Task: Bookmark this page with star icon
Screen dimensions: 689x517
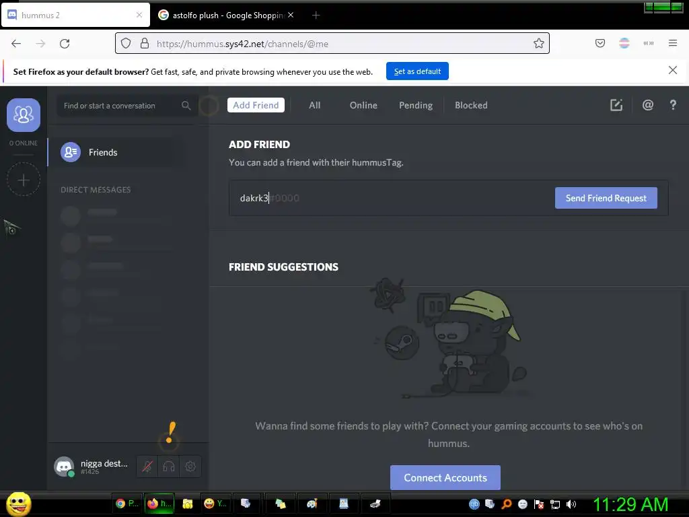Action: 539,43
